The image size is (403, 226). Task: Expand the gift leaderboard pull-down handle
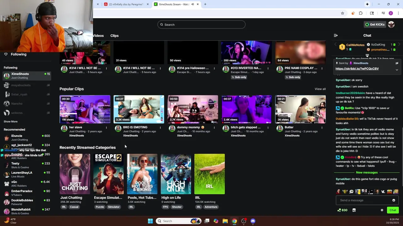(x=367, y=56)
